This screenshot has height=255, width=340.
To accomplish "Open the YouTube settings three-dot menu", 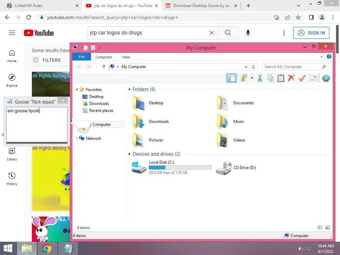I will click(284, 33).
